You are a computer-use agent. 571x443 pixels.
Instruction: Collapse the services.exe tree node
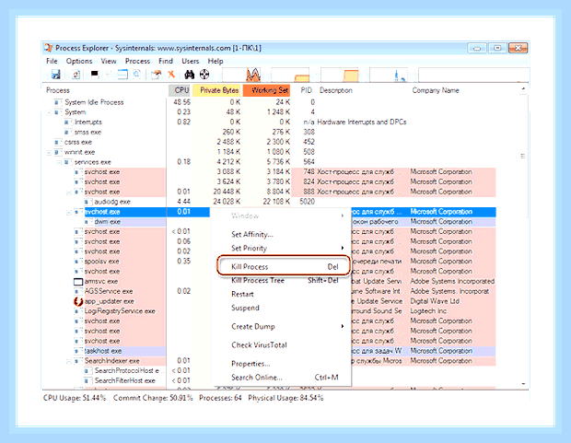pyautogui.click(x=59, y=162)
